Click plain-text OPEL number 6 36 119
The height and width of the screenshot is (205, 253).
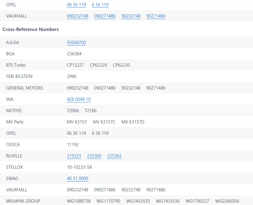pyautogui.click(x=100, y=133)
